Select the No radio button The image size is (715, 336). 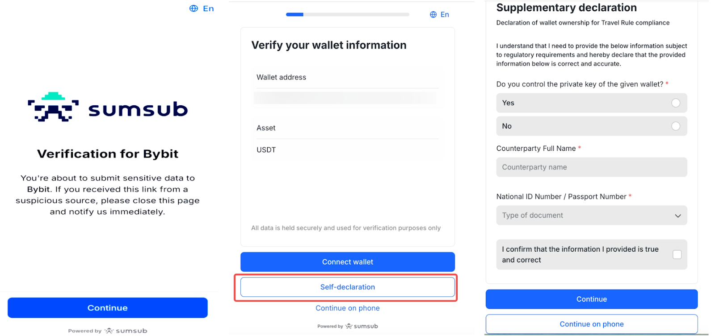(x=675, y=126)
